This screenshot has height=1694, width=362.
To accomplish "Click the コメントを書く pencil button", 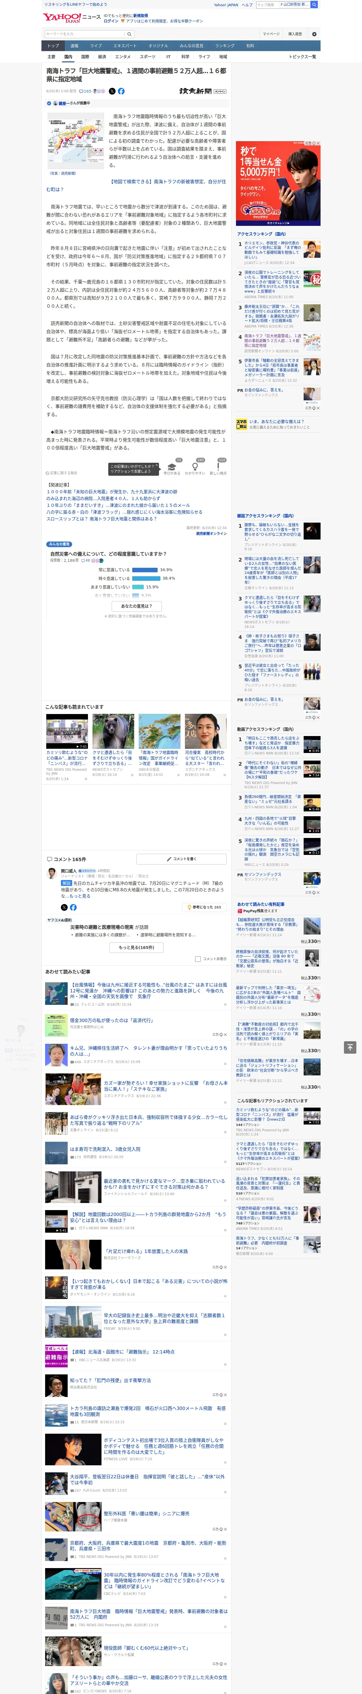I will [x=182, y=859].
